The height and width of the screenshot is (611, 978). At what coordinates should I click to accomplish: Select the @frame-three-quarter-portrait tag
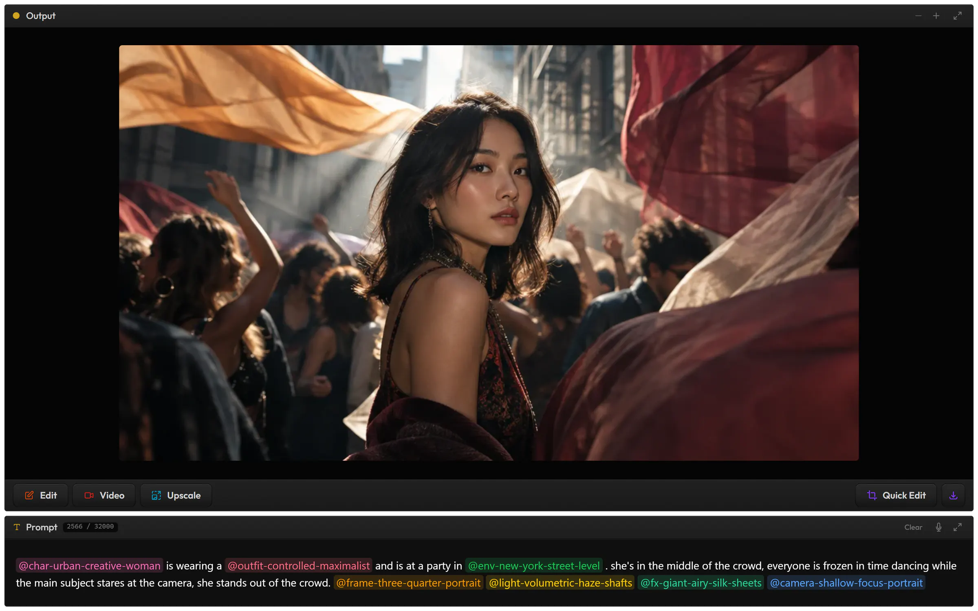pyautogui.click(x=408, y=583)
